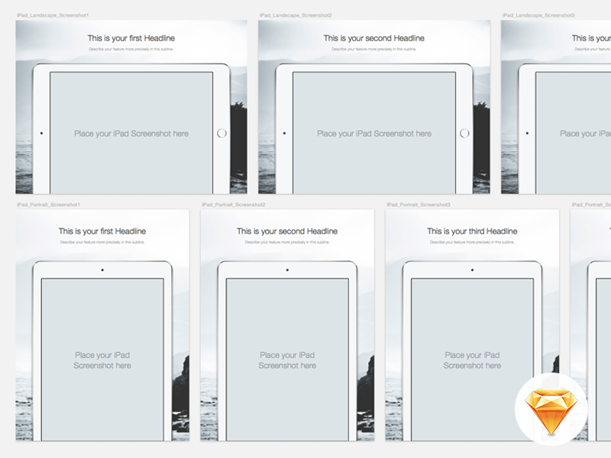The image size is (611, 458).
Task: Click the camera dot on first landscape iPad
Action: coord(43,132)
